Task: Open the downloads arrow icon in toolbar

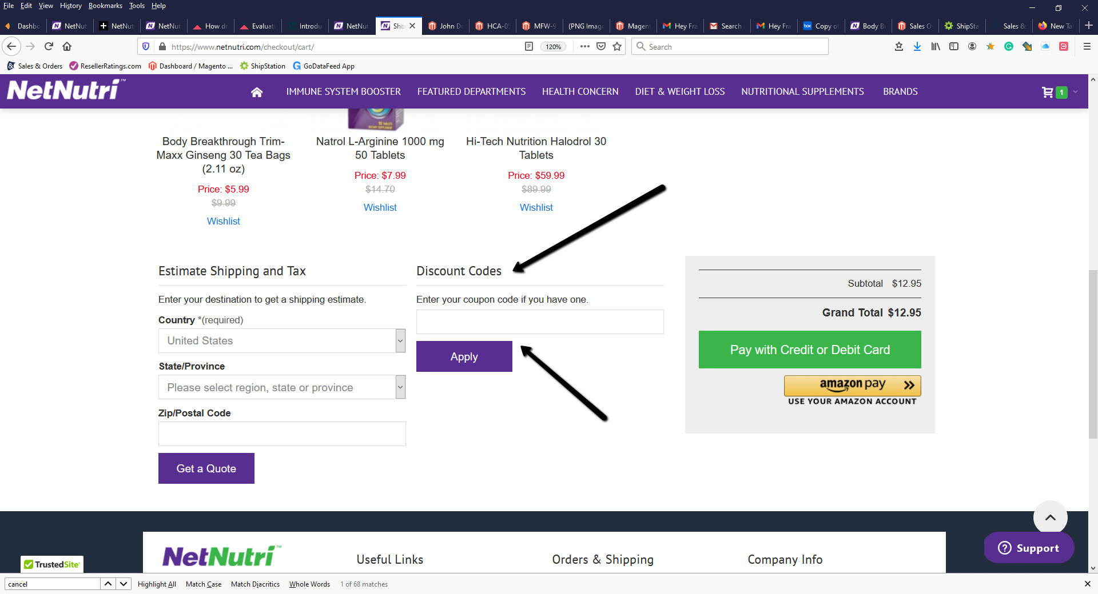Action: coord(917,47)
